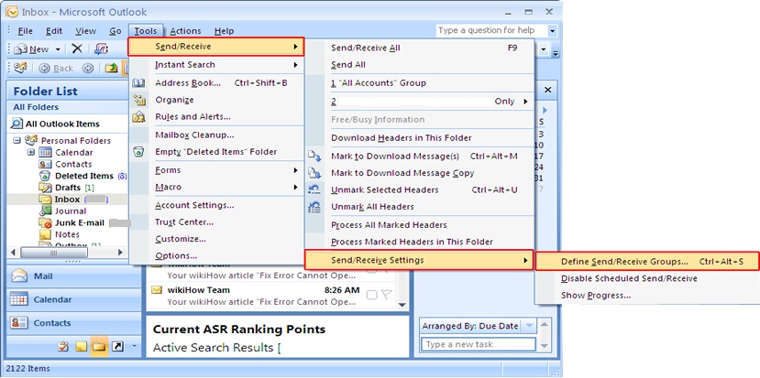Image resolution: width=760 pixels, height=378 pixels.
Task: Click the Rules and Alerts icon
Action: (x=139, y=116)
